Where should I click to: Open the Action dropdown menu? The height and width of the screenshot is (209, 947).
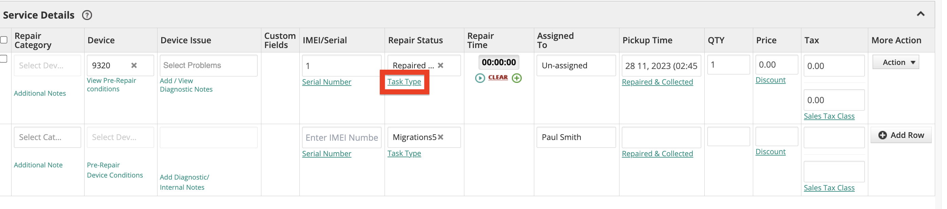click(x=895, y=62)
